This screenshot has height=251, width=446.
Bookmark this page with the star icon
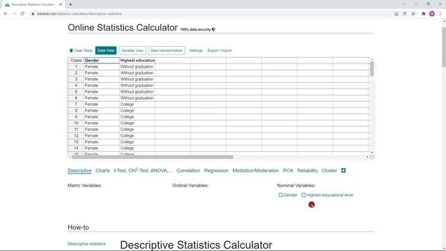click(x=413, y=14)
